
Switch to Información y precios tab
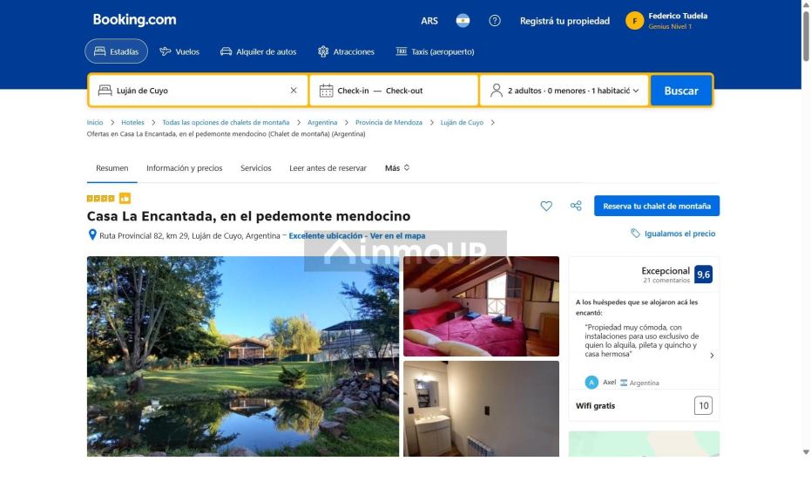point(184,168)
